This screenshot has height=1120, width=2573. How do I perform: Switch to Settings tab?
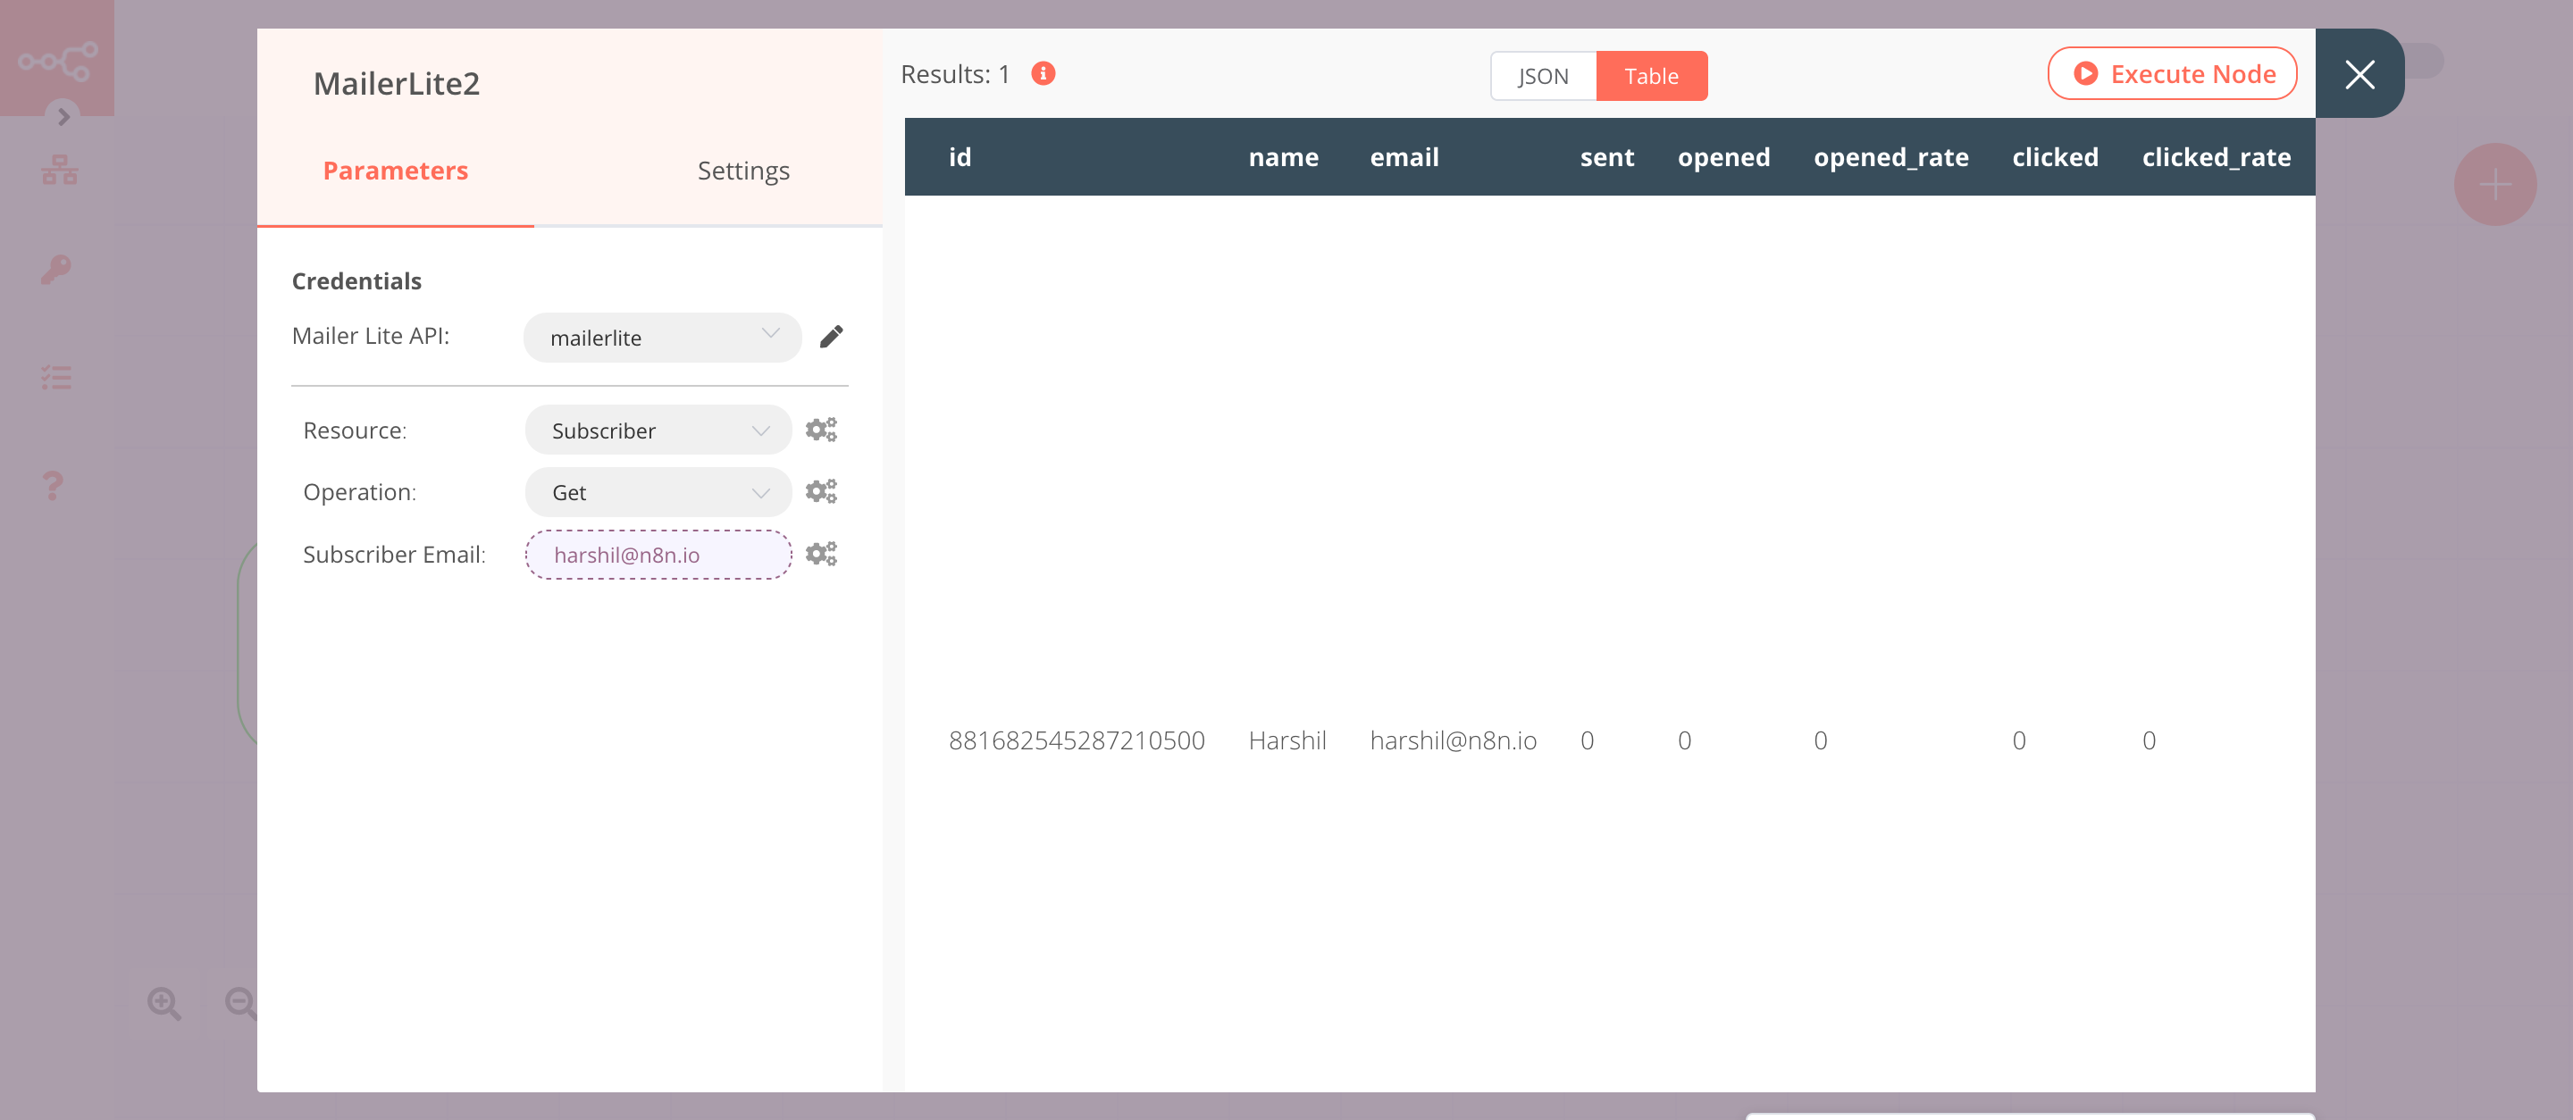pyautogui.click(x=742, y=169)
